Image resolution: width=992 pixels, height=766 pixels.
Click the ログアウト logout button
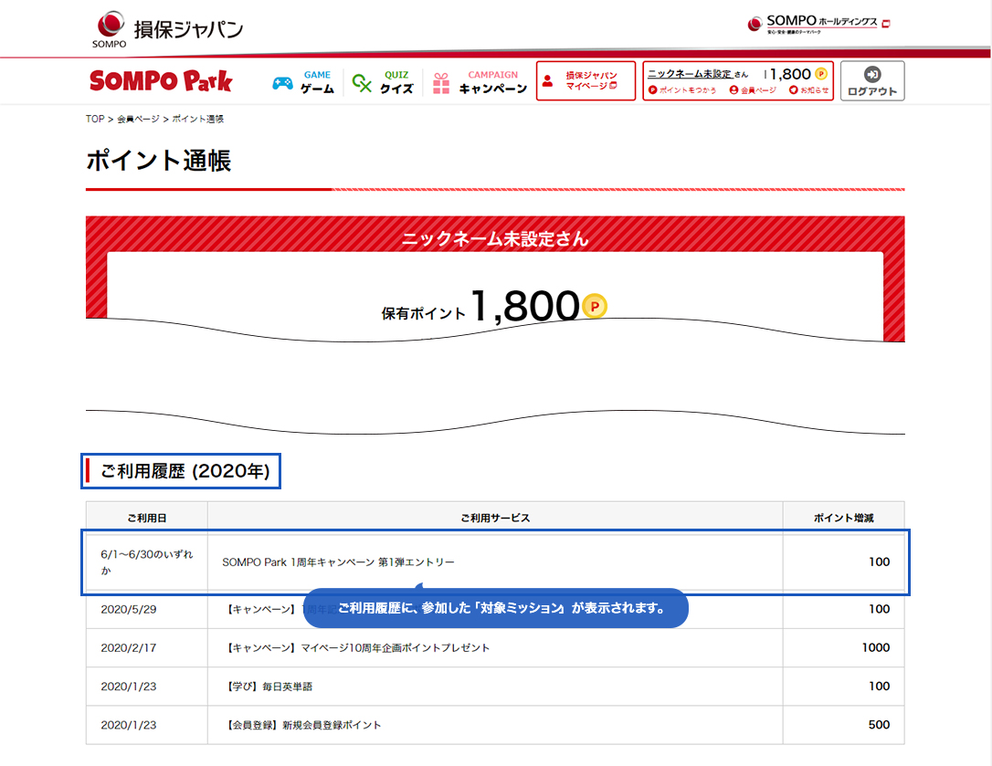pyautogui.click(x=872, y=80)
